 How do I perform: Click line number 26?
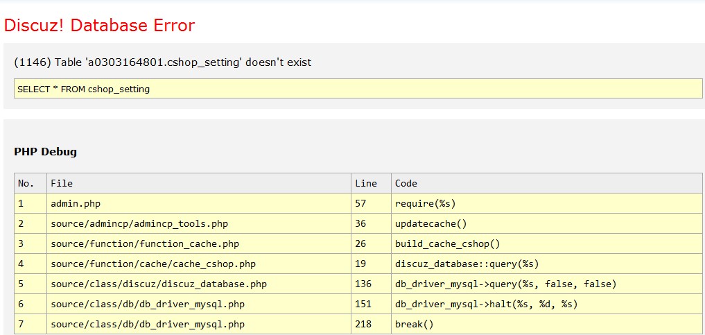[371, 243]
